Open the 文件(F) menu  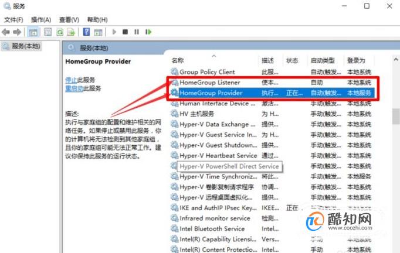[13, 19]
